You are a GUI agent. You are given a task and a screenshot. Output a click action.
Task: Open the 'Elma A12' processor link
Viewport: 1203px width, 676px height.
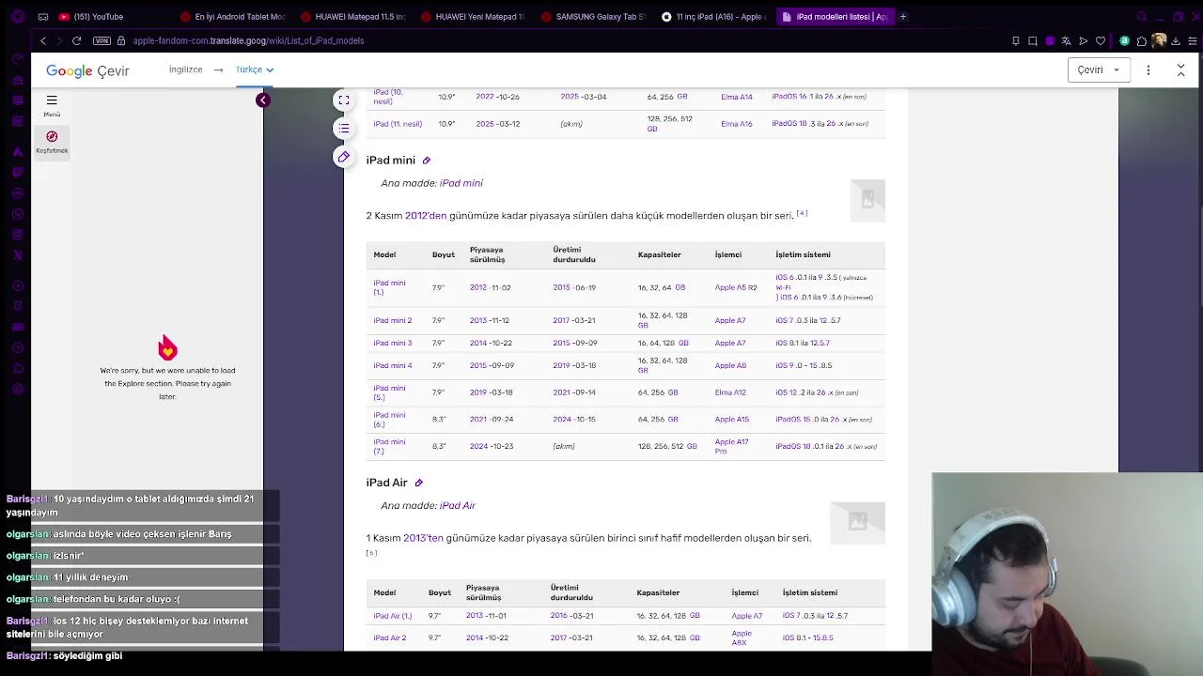730,392
